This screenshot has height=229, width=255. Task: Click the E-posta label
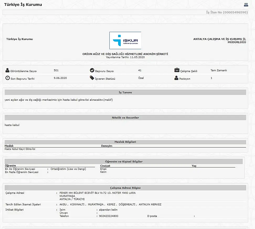pos(152,216)
